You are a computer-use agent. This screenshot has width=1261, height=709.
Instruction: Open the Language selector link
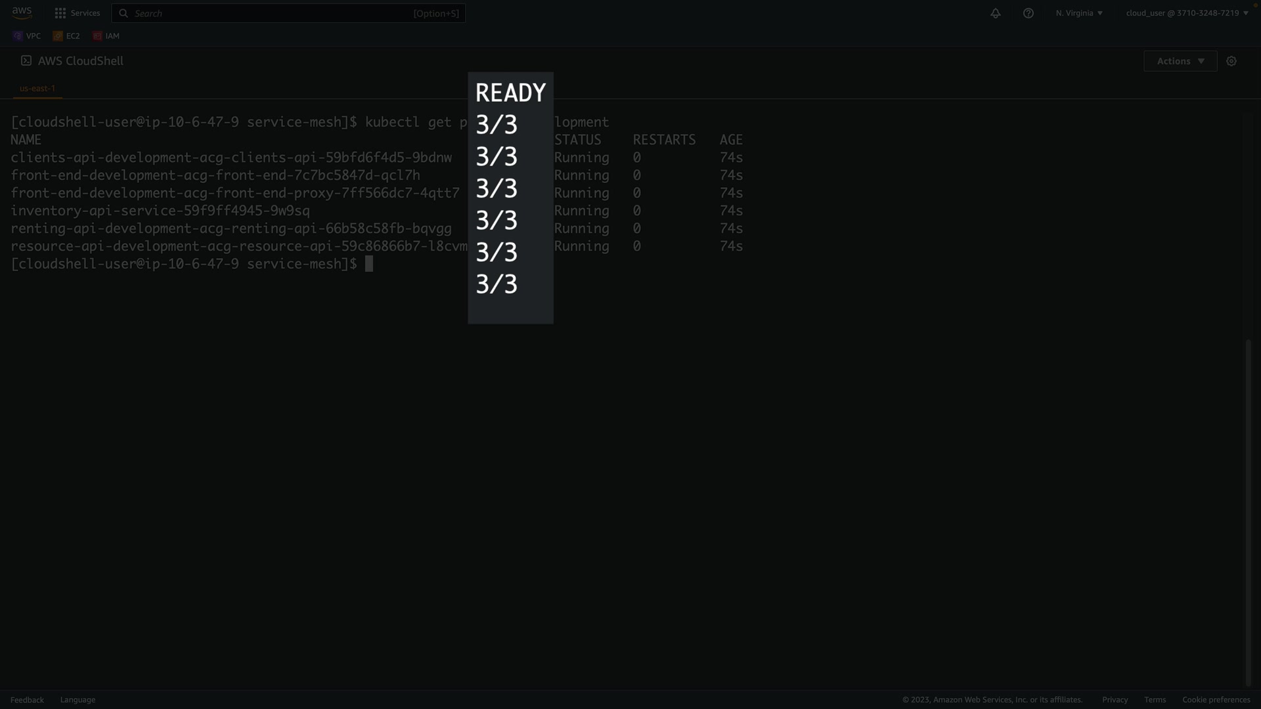(77, 700)
